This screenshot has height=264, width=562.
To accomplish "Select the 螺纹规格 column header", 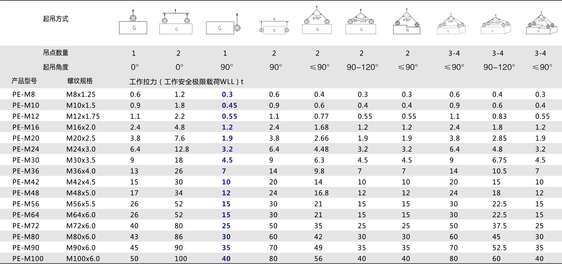I will pyautogui.click(x=80, y=81).
